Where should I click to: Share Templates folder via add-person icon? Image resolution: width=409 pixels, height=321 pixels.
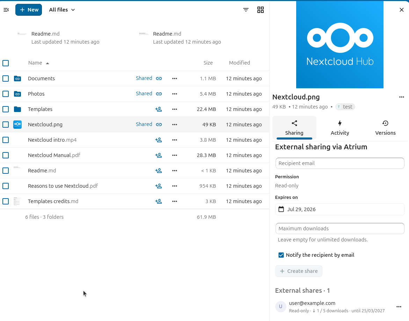pos(159,109)
